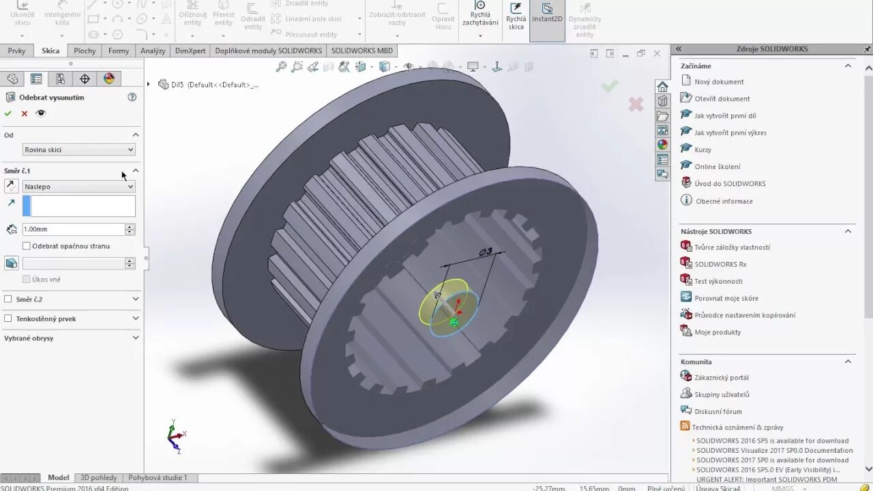Click the depth spinner arrows
Screen dimensions: 873x491
(x=130, y=229)
